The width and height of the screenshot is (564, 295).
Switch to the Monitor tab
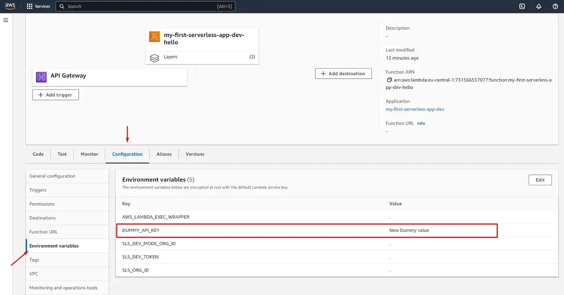89,154
